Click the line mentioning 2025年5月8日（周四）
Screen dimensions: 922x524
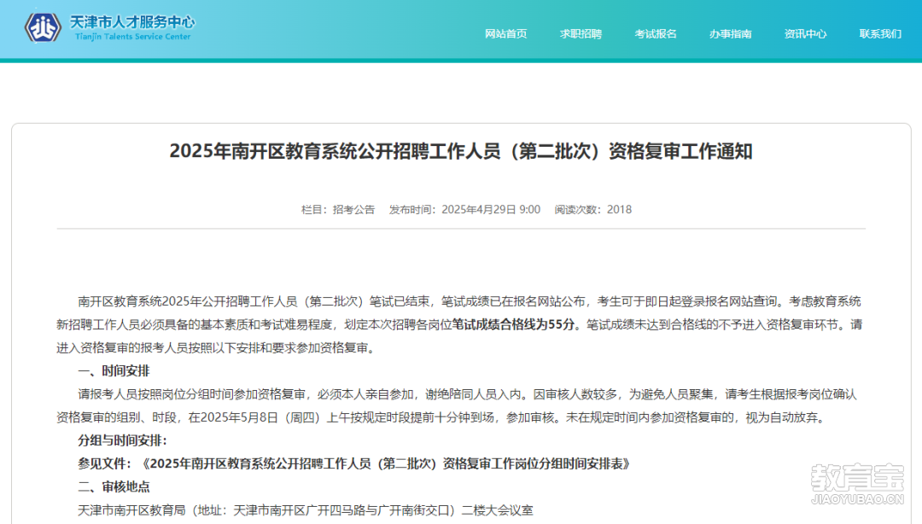(x=442, y=417)
